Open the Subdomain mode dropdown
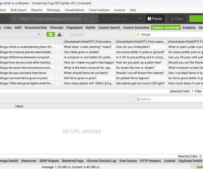Image resolution: width=203 pixels, height=169 pixels. tap(140, 19)
